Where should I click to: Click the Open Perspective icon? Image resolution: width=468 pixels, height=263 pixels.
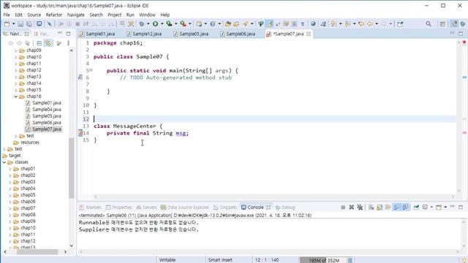point(442,24)
